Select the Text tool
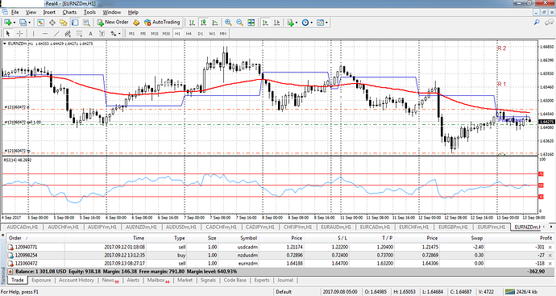556x296 pixels. [90, 33]
